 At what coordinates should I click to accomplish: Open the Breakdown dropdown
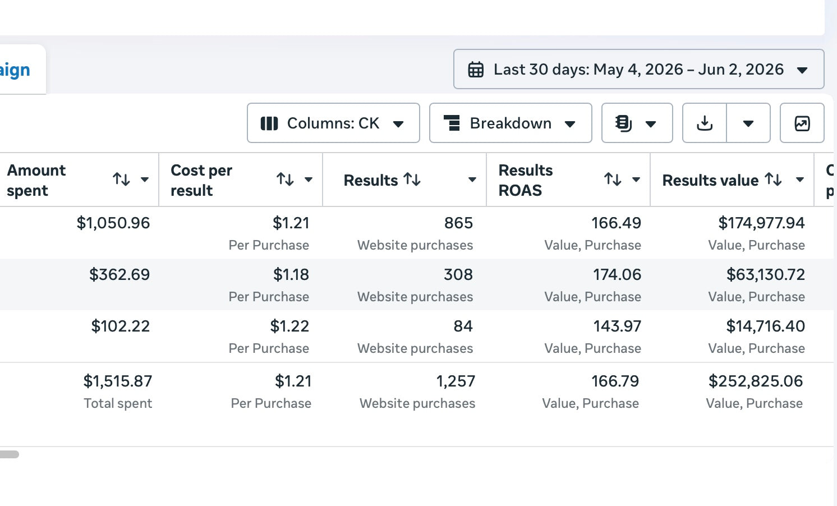[511, 123]
